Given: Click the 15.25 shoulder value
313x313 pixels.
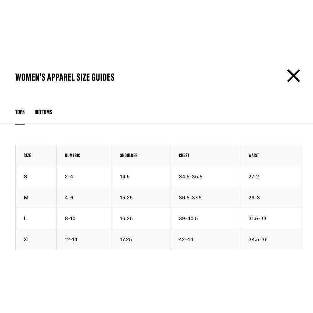Looking at the screenshot, I should (126, 198).
